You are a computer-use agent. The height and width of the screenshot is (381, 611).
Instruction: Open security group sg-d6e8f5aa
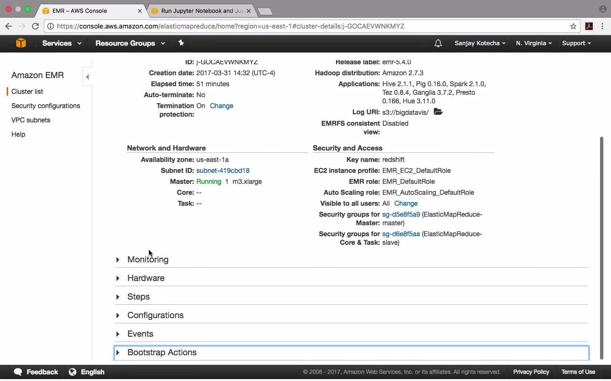pyautogui.click(x=401, y=234)
